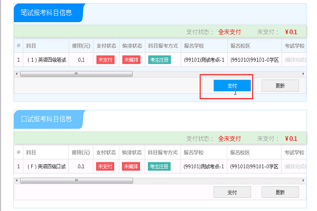Click the red 未支付 badge in the 英语四级口试 row
The width and height of the screenshot is (317, 211).
click(x=105, y=167)
